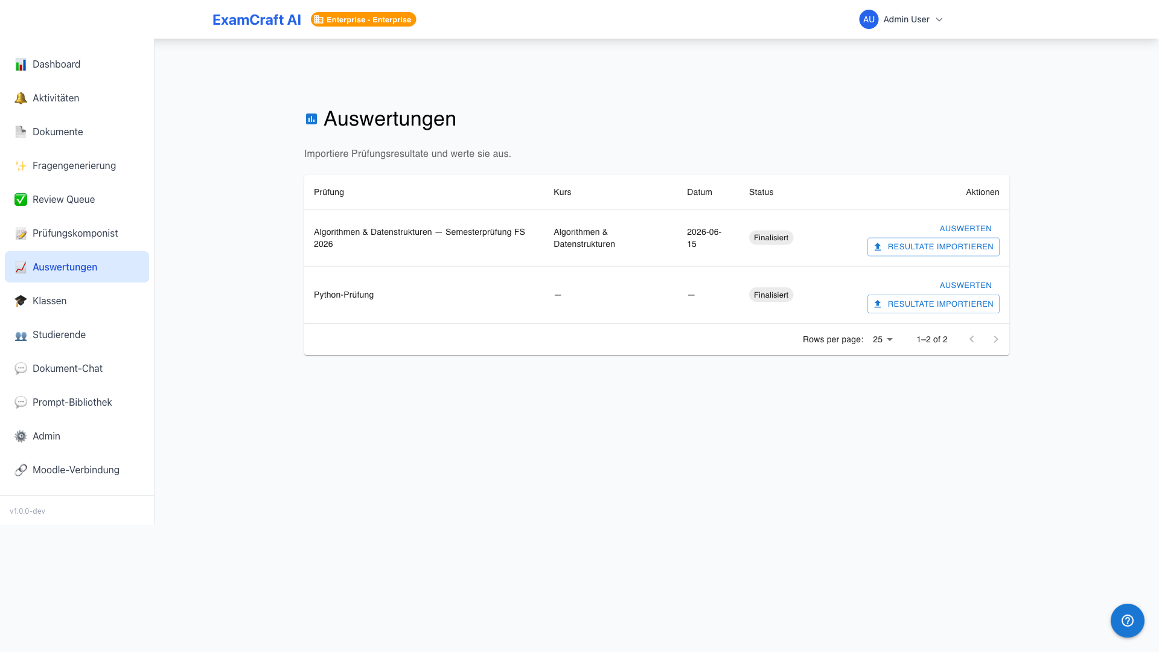Screen dimensions: 1159x652
Task: Click the Datum column header
Action: point(699,192)
